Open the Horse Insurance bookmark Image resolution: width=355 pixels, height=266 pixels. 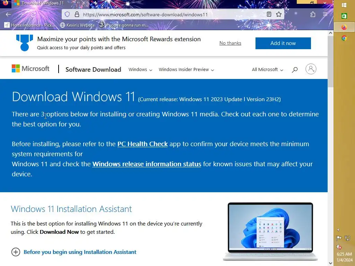point(30,25)
